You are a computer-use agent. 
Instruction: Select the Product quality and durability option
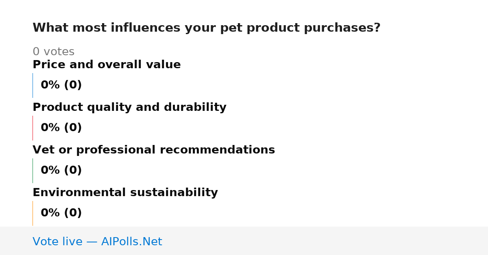(x=129, y=107)
